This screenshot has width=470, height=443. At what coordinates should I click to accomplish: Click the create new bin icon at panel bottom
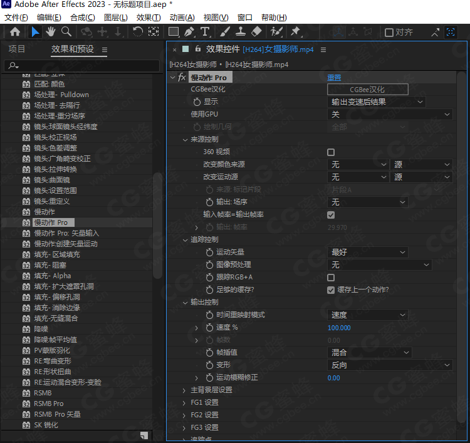(144, 435)
